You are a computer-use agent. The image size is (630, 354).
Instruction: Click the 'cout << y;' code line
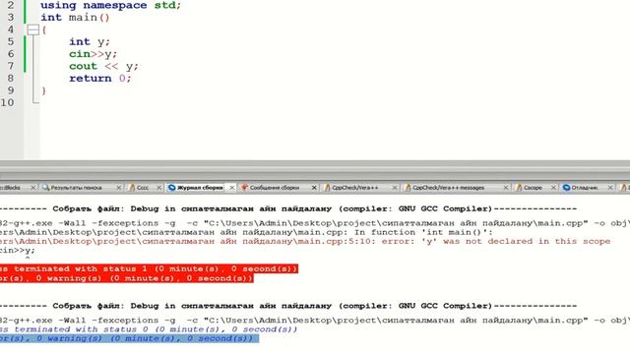coord(103,66)
